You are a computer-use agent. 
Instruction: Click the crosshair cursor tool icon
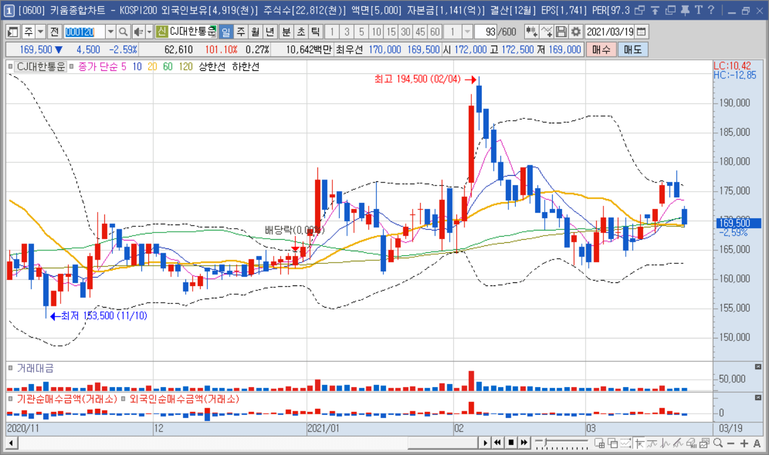coord(640,443)
